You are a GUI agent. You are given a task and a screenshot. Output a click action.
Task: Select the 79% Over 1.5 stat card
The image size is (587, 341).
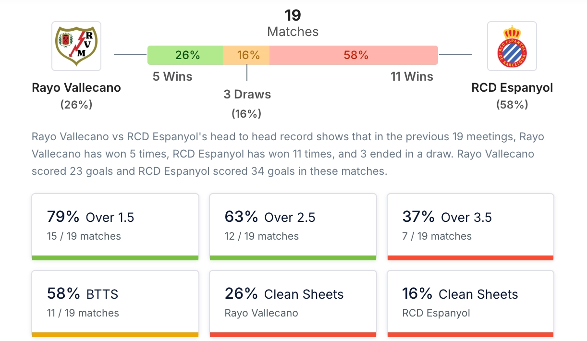115,226
